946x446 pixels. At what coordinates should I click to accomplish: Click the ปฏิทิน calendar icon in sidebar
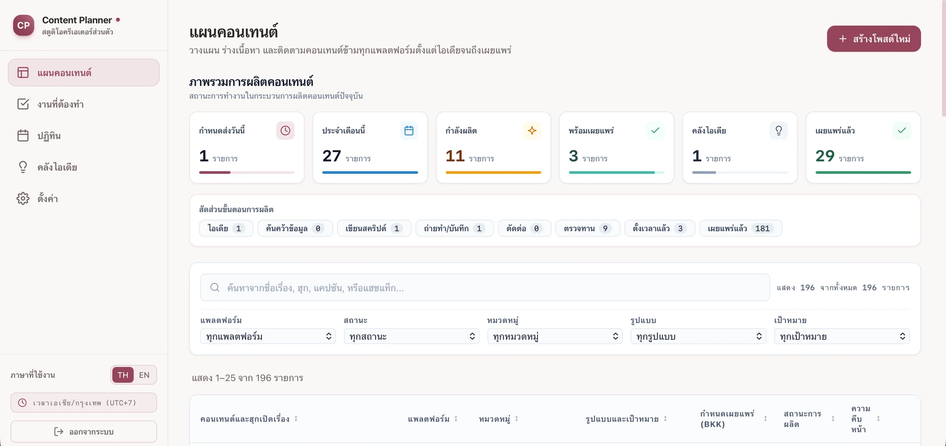pyautogui.click(x=23, y=135)
